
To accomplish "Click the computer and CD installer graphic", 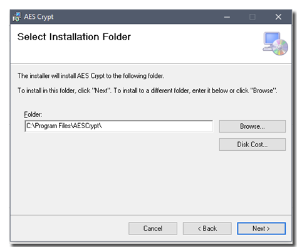I will point(275,43).
